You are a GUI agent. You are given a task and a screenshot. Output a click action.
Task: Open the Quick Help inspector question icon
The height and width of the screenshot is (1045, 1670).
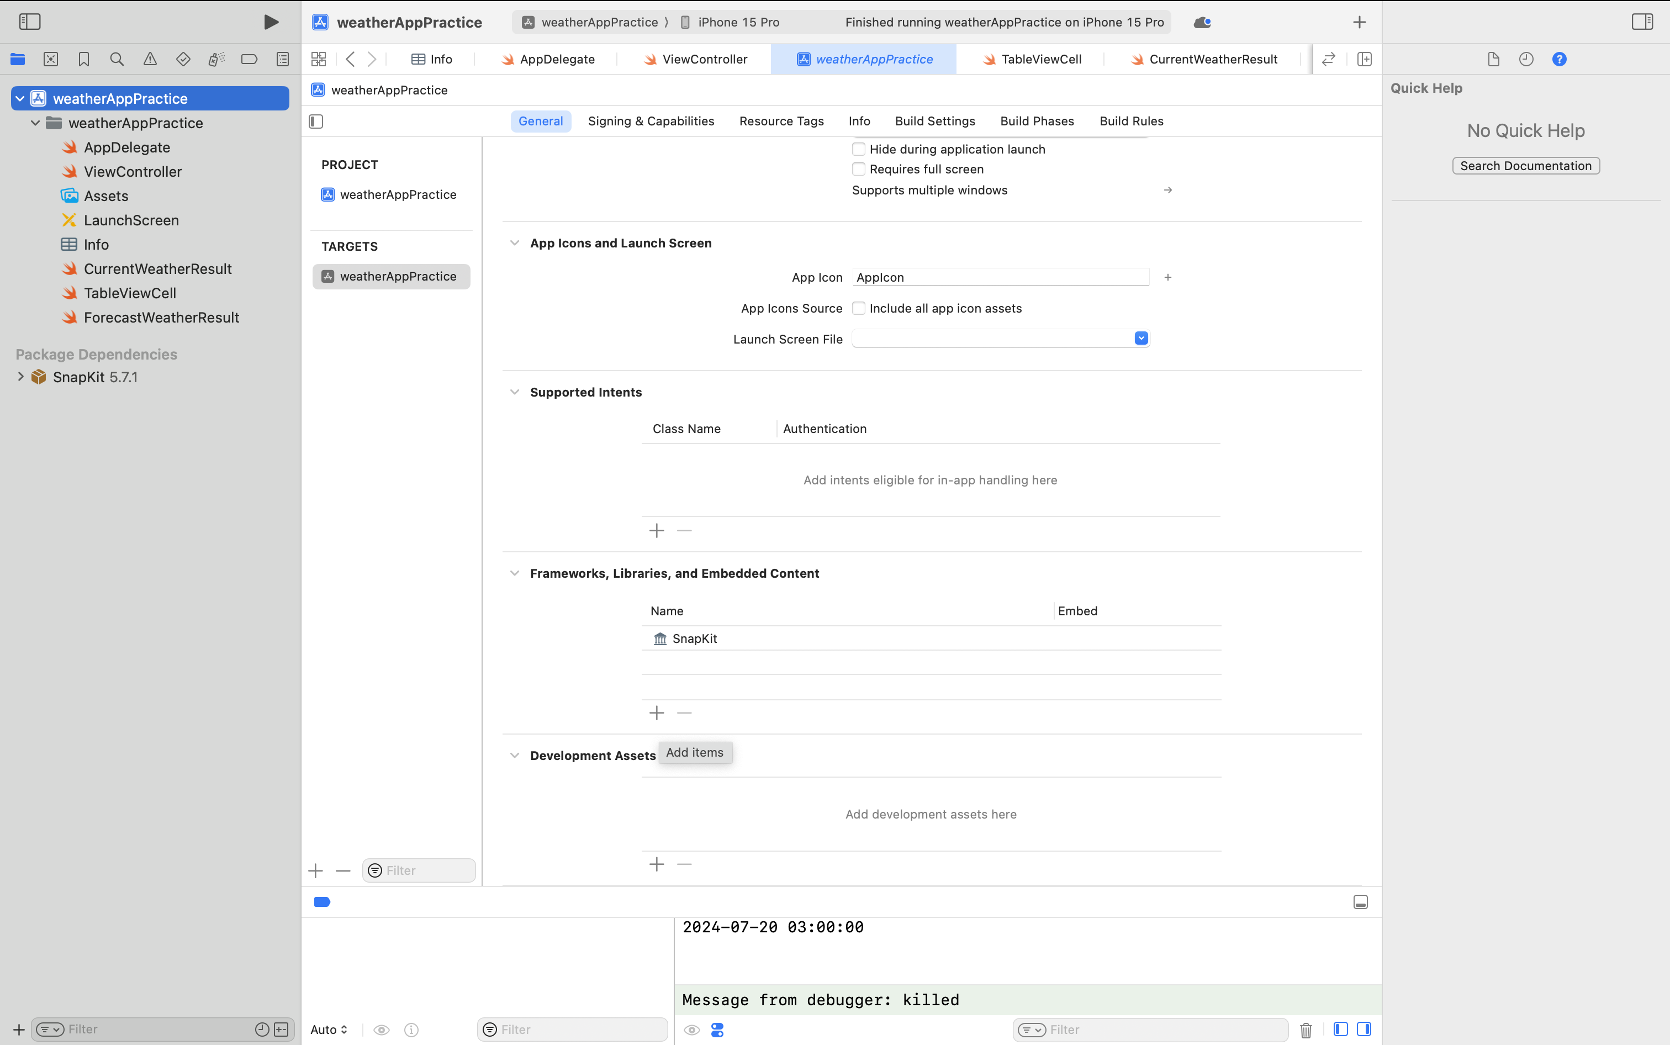1560,60
